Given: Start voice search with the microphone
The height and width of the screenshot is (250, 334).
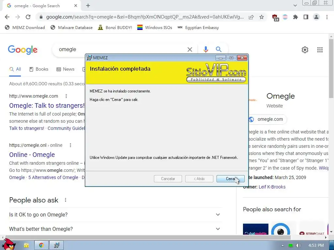Looking at the screenshot, I should pyautogui.click(x=205, y=49).
